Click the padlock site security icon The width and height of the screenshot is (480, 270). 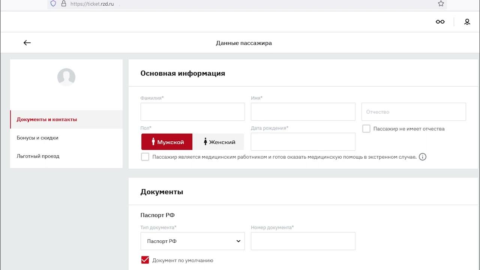click(x=64, y=4)
